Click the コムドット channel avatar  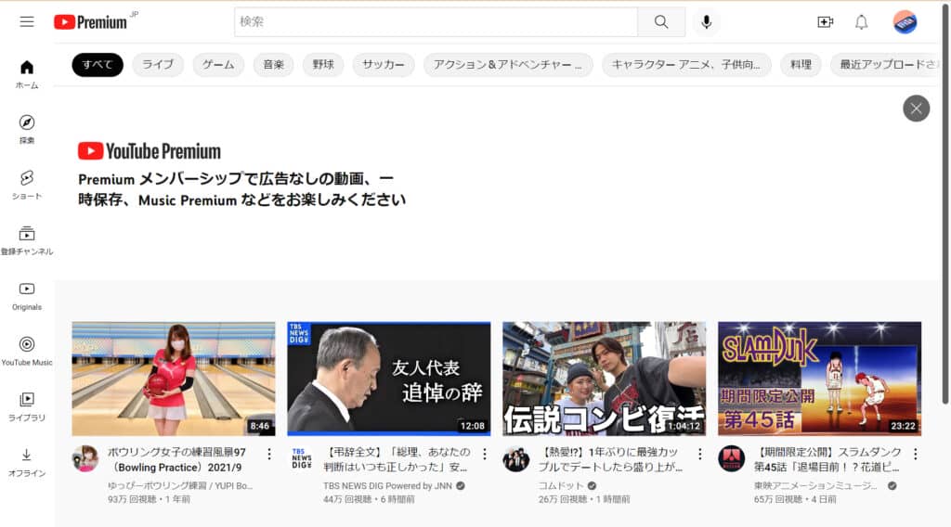[515, 458]
